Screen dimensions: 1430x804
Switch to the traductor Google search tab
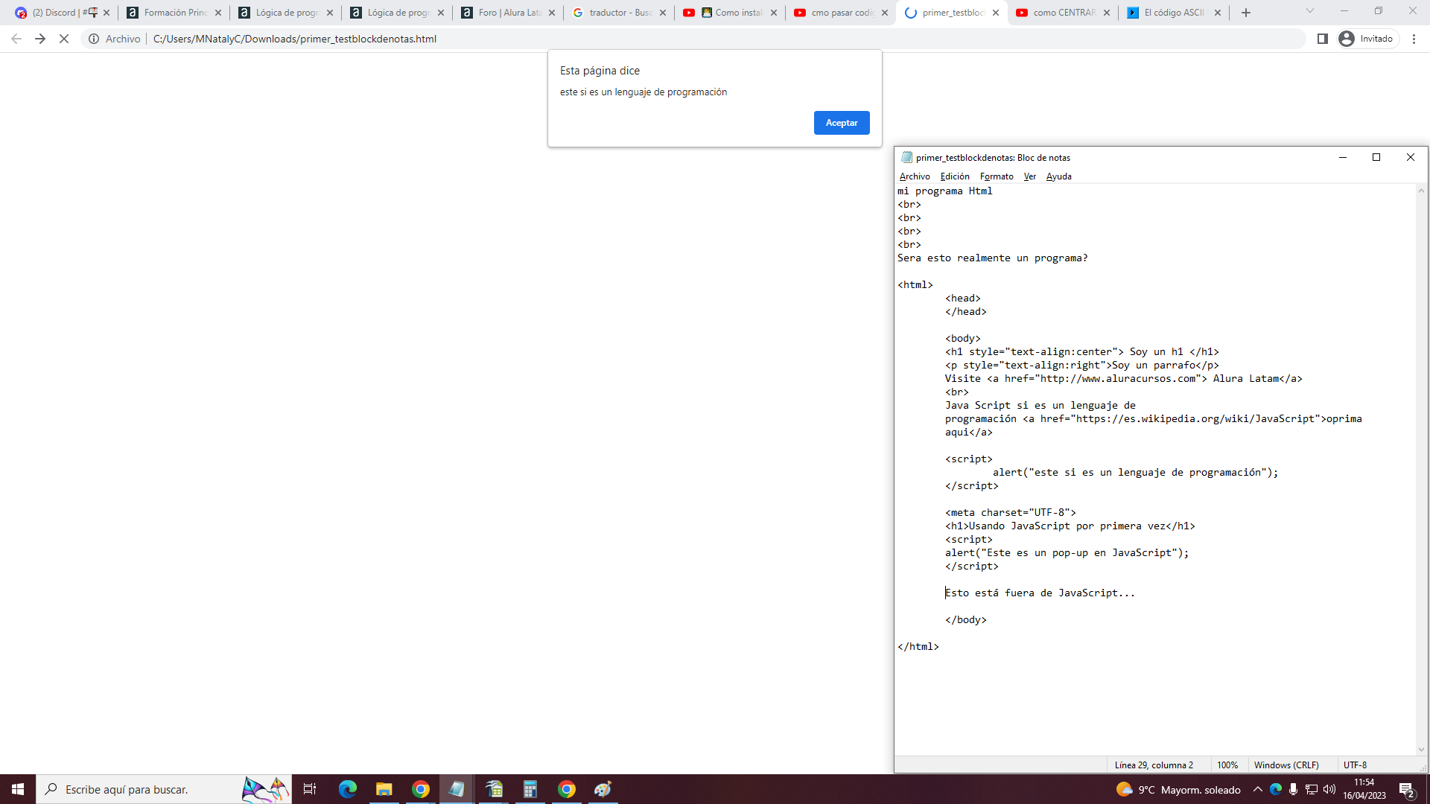620,13
